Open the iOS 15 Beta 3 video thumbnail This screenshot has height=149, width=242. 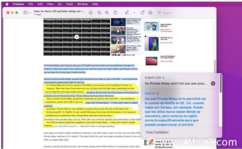point(118,49)
